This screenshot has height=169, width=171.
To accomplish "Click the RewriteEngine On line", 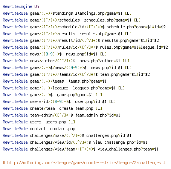I will 21,6.
